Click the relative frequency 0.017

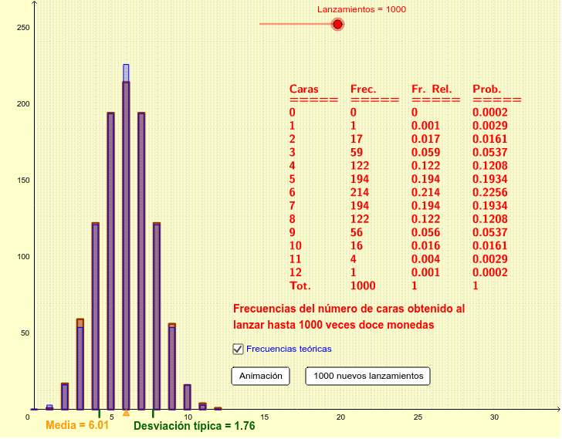point(425,139)
